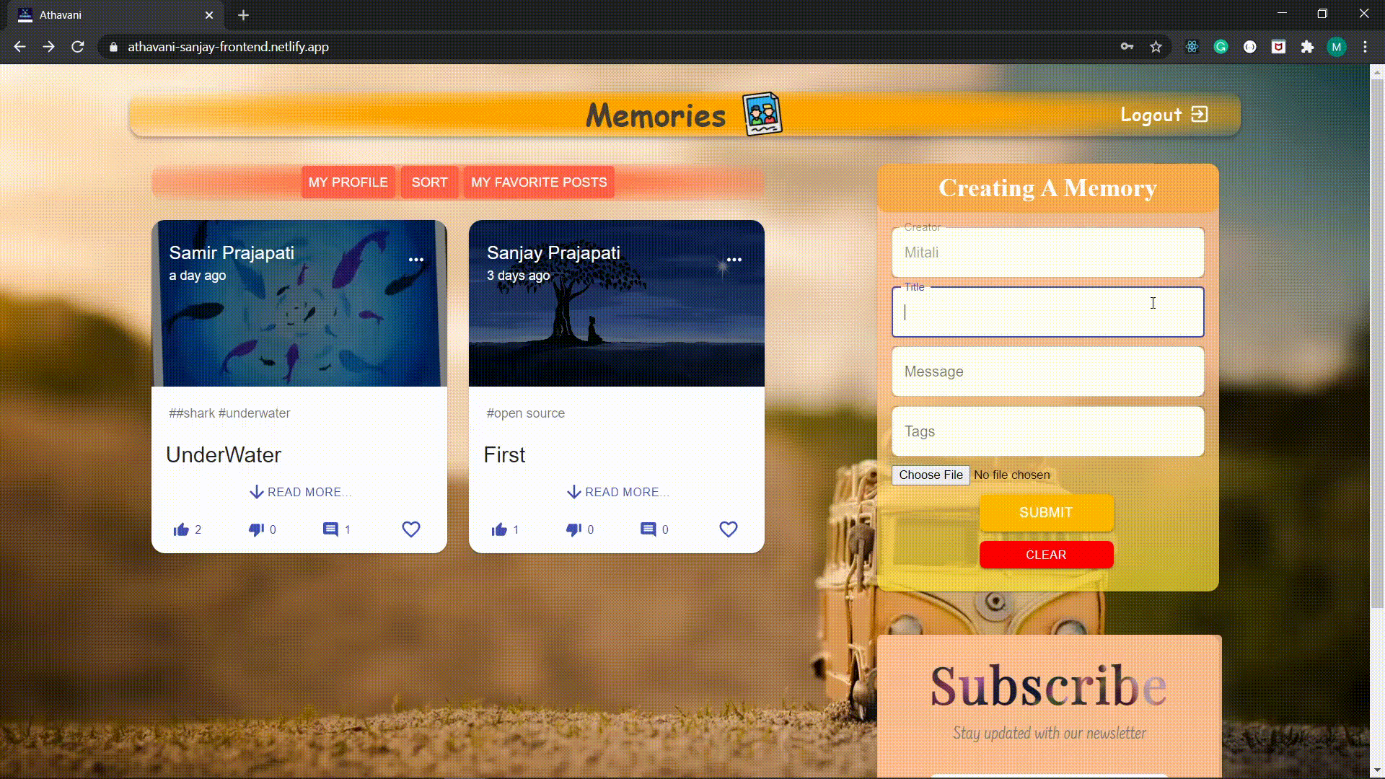Select MY FAVORITE POSTS tab
The width and height of the screenshot is (1385, 779).
pos(538,182)
